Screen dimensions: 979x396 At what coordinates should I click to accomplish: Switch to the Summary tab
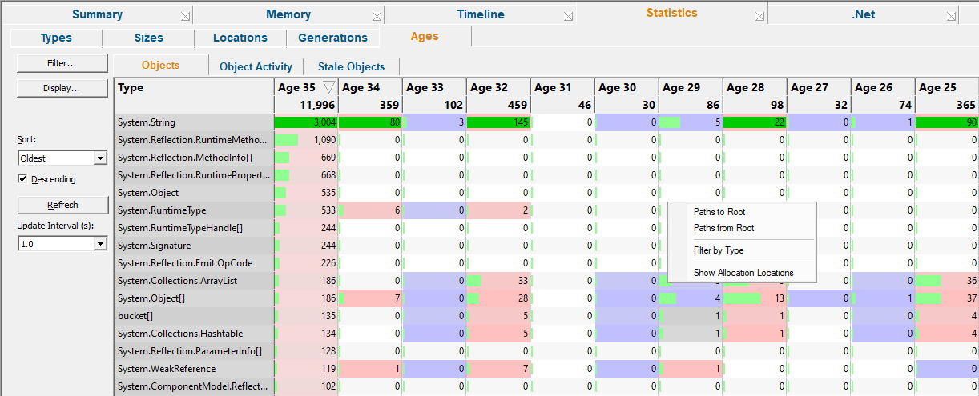pos(97,14)
